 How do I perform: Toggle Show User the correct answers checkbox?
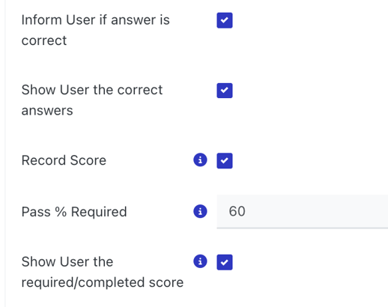(x=225, y=91)
